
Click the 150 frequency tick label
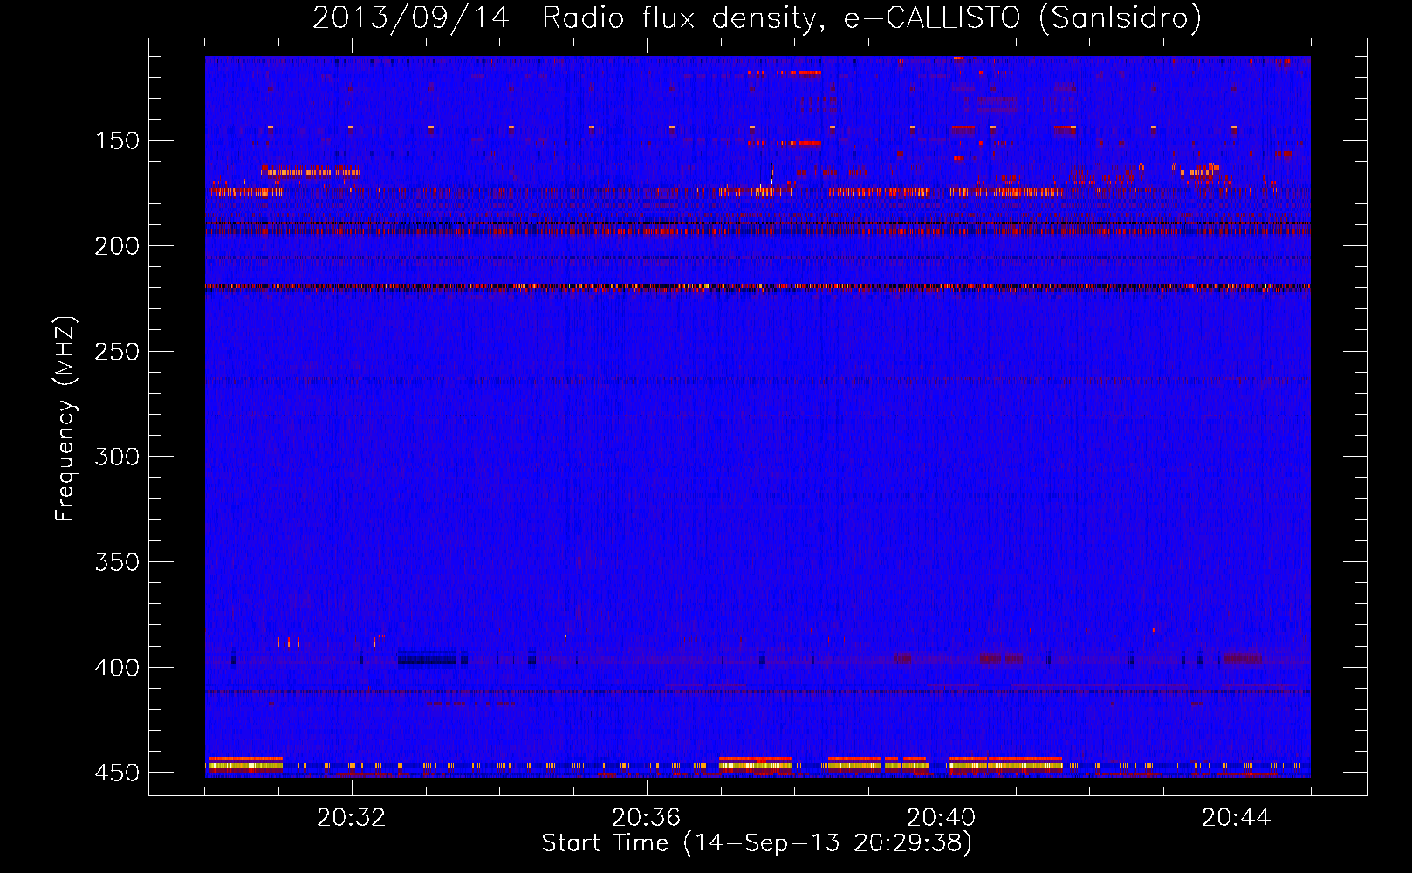coord(117,141)
